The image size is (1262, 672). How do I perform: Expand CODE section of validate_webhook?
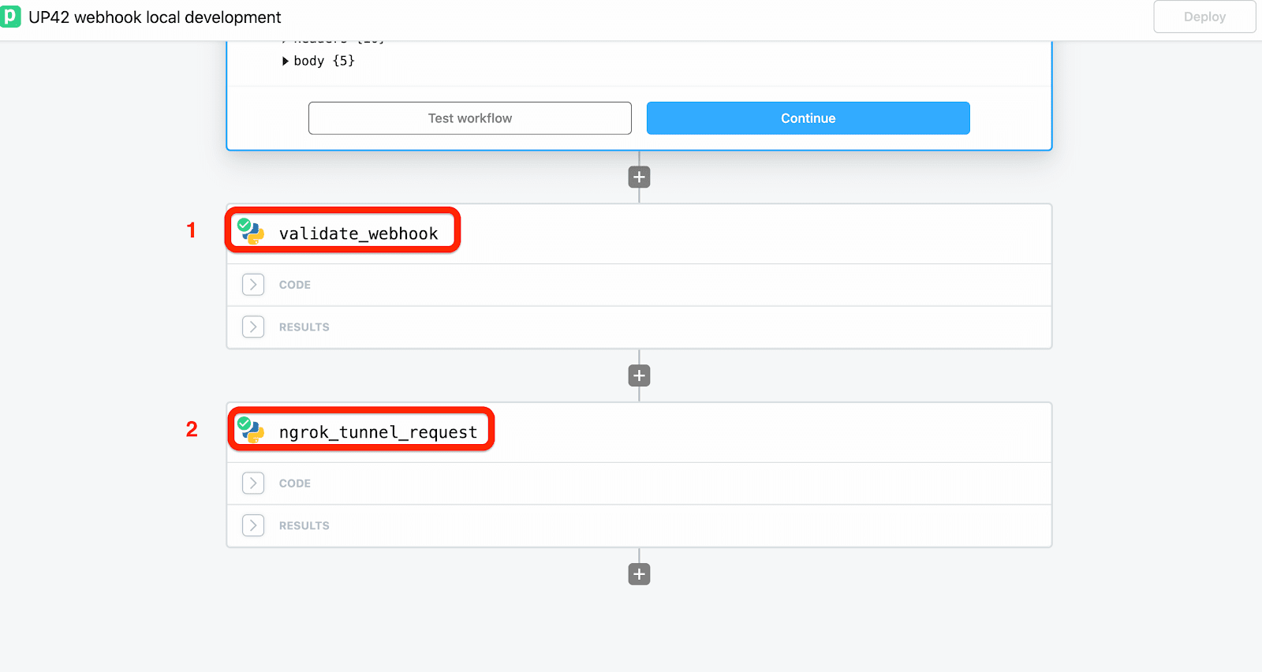point(253,285)
